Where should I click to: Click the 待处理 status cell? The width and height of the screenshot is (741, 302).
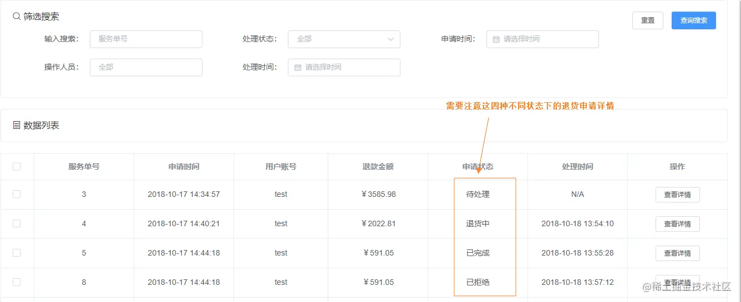coord(478,195)
